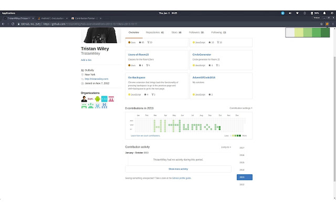Jump to year 2016 in activity list
Screen dimensions: 336x210
click(x=242, y=155)
